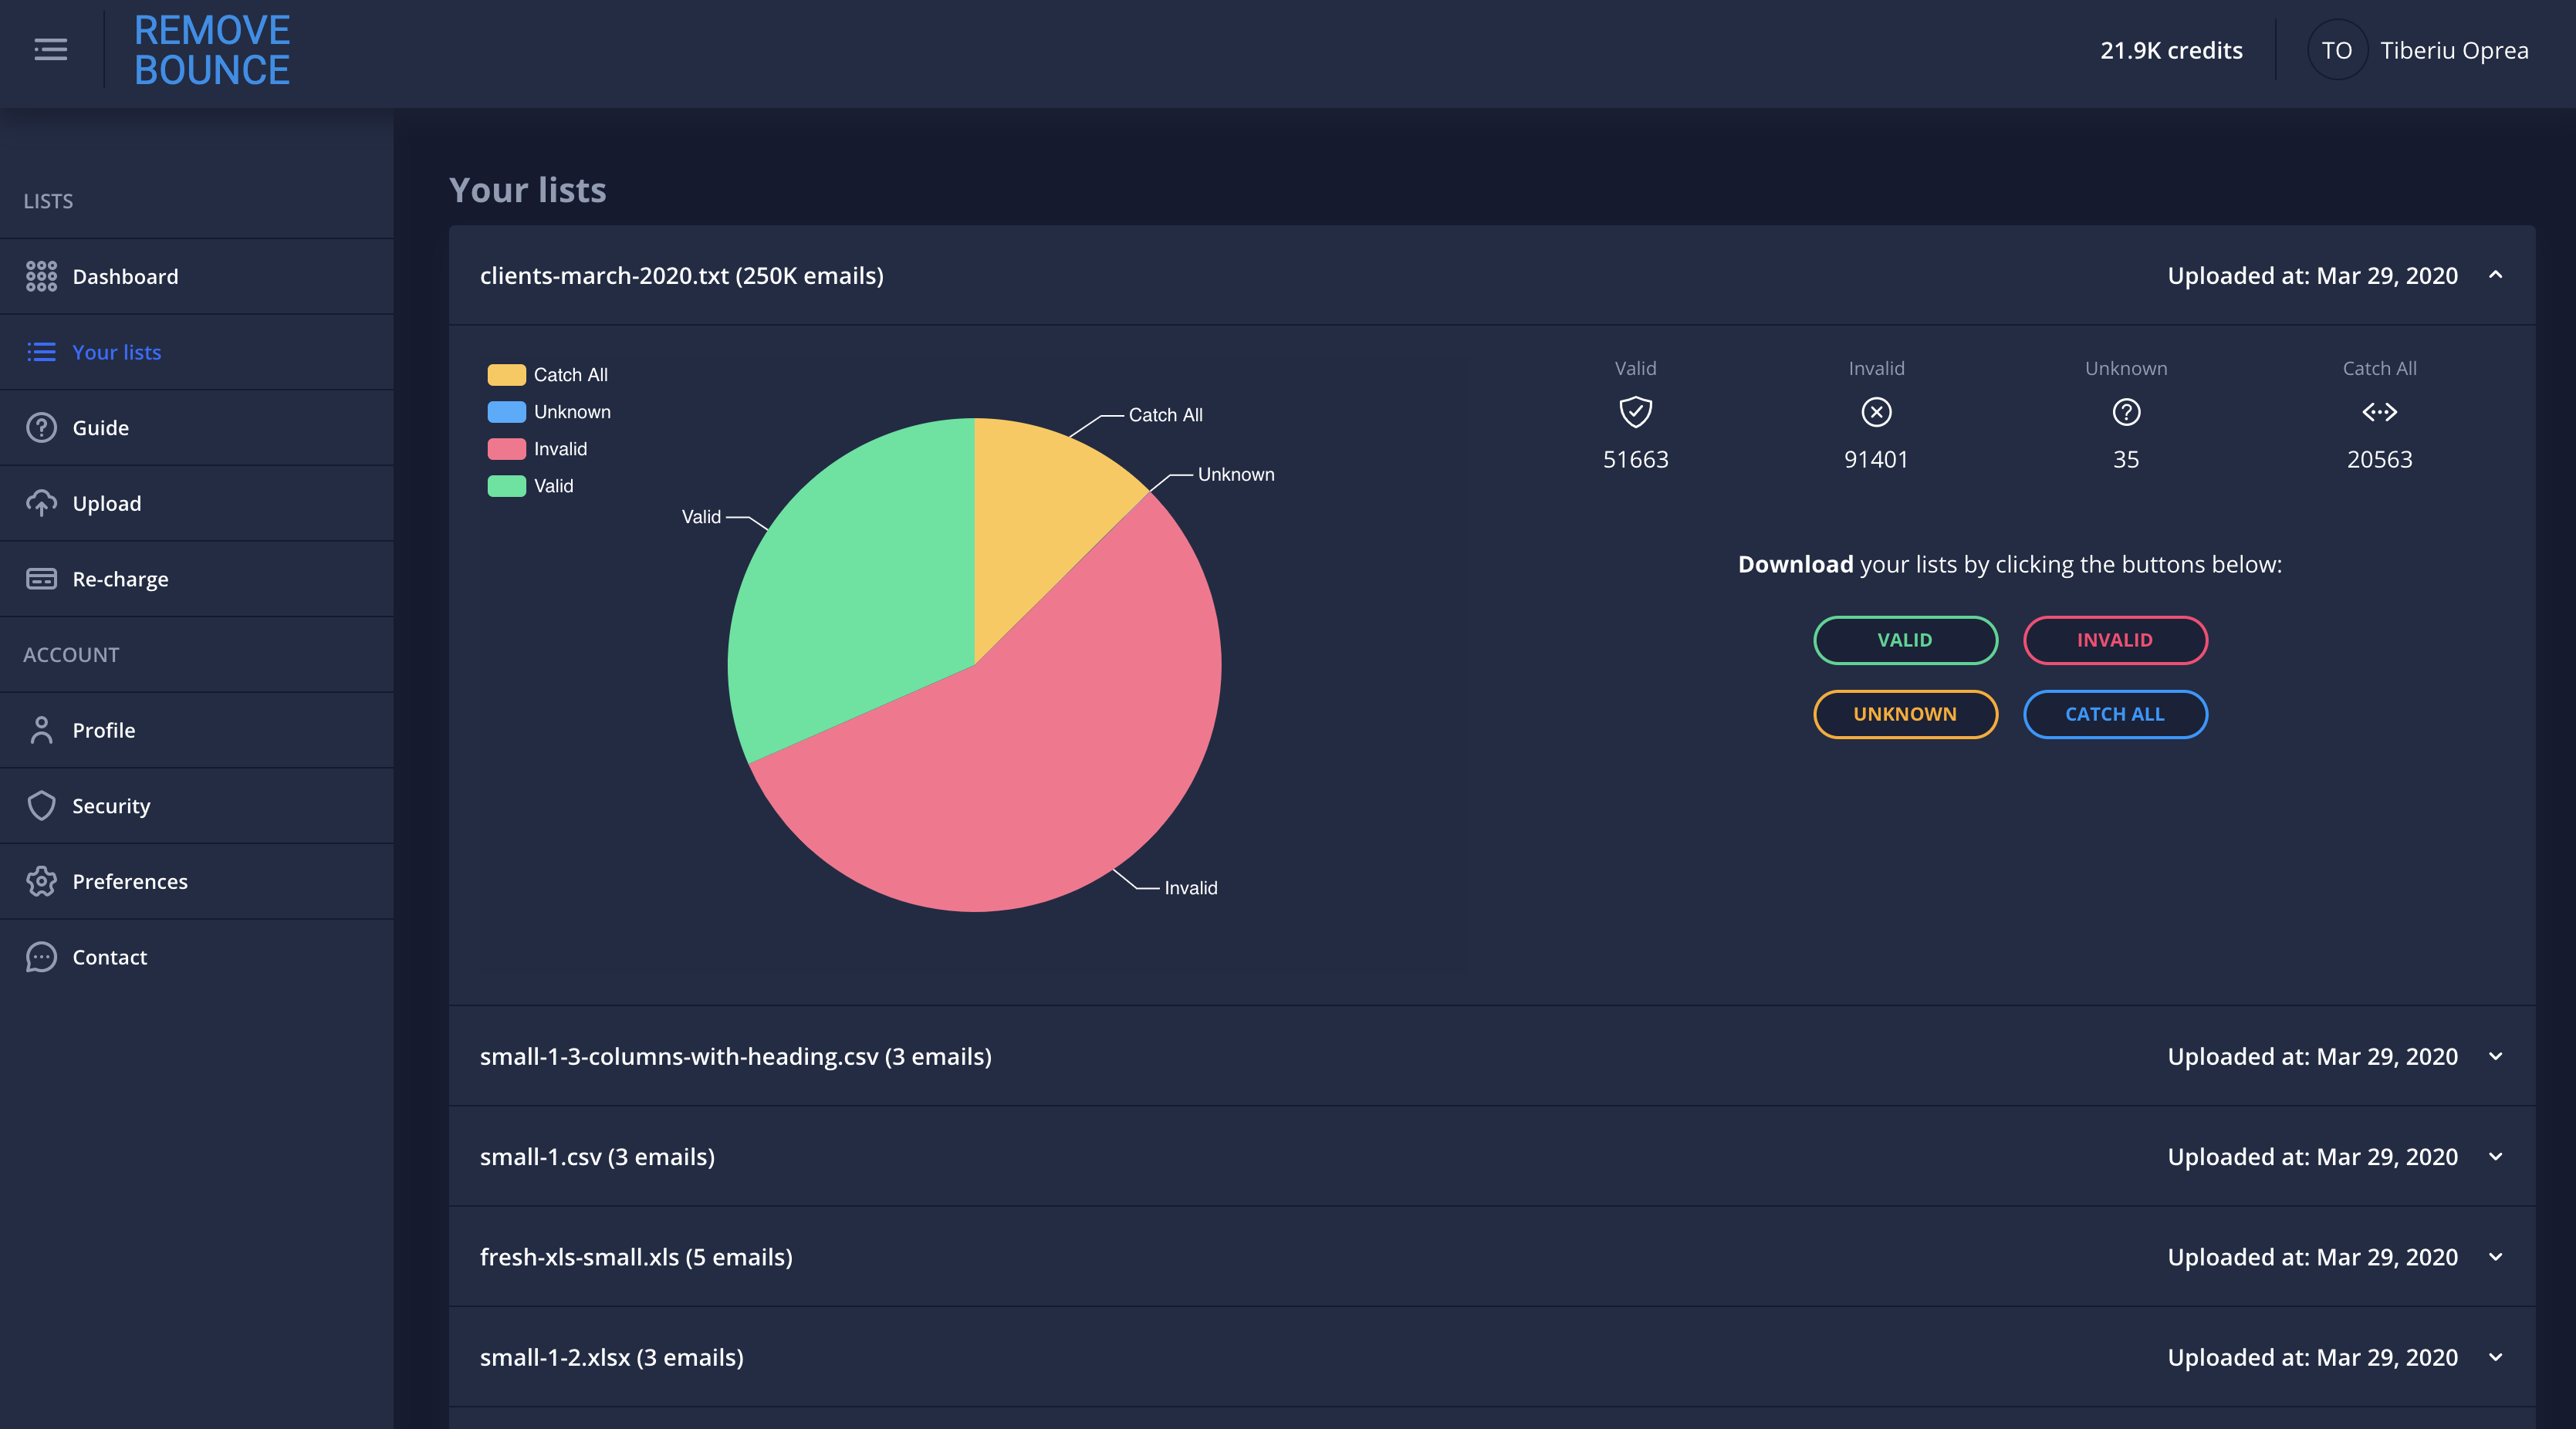This screenshot has height=1429, width=2576.
Task: Expand small-1.csv list details
Action: pyautogui.click(x=2495, y=1156)
